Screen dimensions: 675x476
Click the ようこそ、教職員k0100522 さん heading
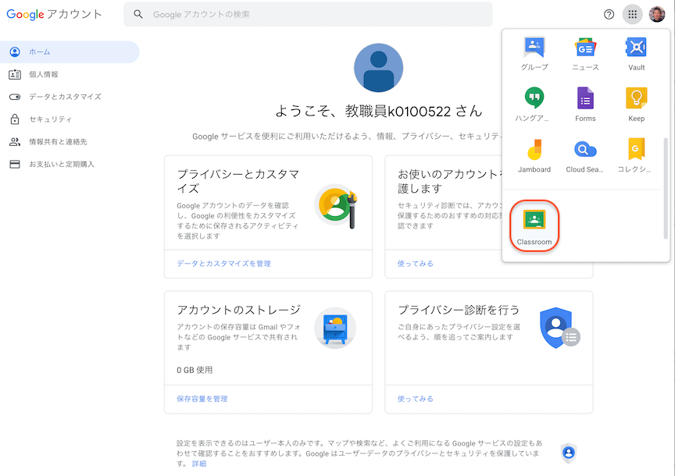coord(378,111)
